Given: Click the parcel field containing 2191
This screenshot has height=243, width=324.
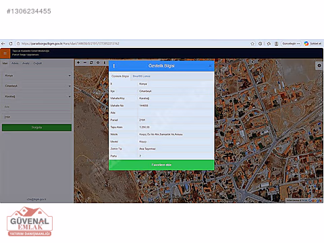Looking at the screenshot, I should coord(37,117).
